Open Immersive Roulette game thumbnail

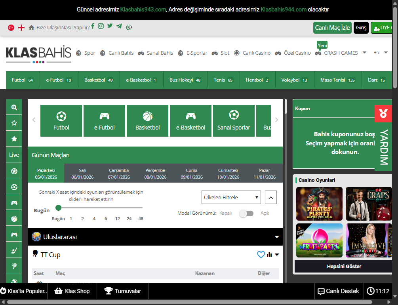point(369,240)
